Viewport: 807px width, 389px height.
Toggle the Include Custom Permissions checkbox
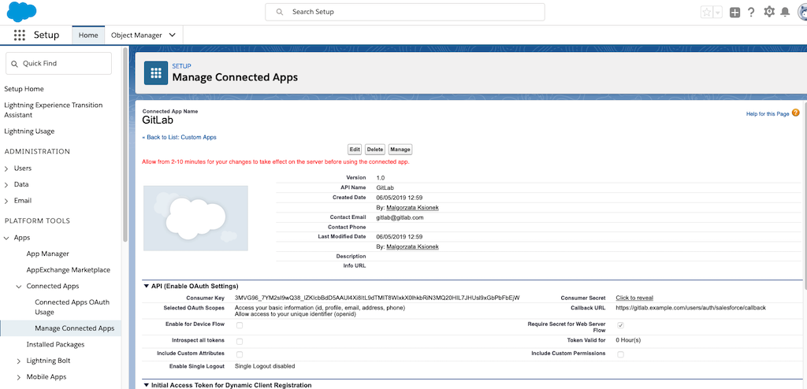click(x=620, y=354)
